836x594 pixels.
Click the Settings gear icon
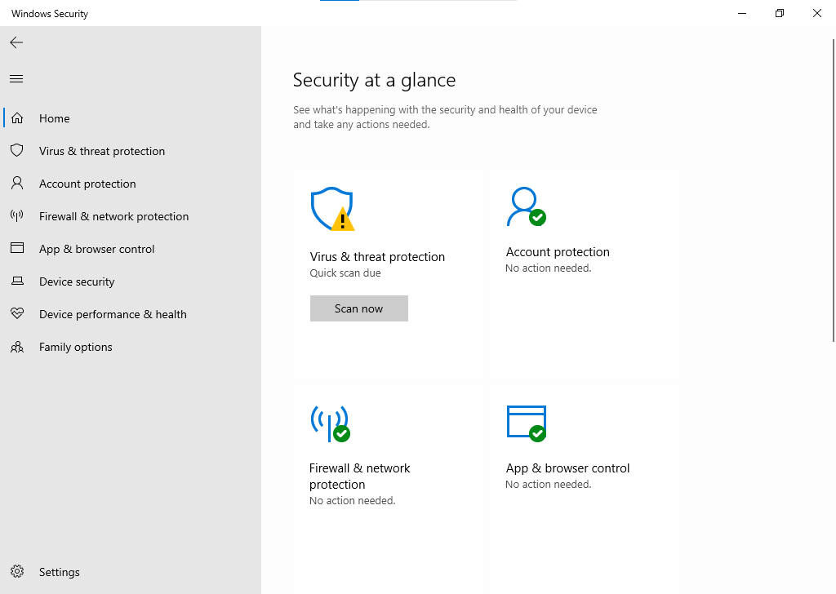click(17, 572)
